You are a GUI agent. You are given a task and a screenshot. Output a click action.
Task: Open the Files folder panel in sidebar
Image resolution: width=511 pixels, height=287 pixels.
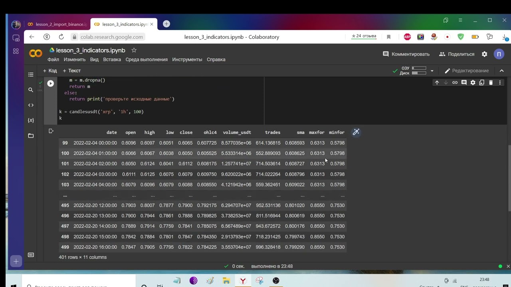[31, 136]
